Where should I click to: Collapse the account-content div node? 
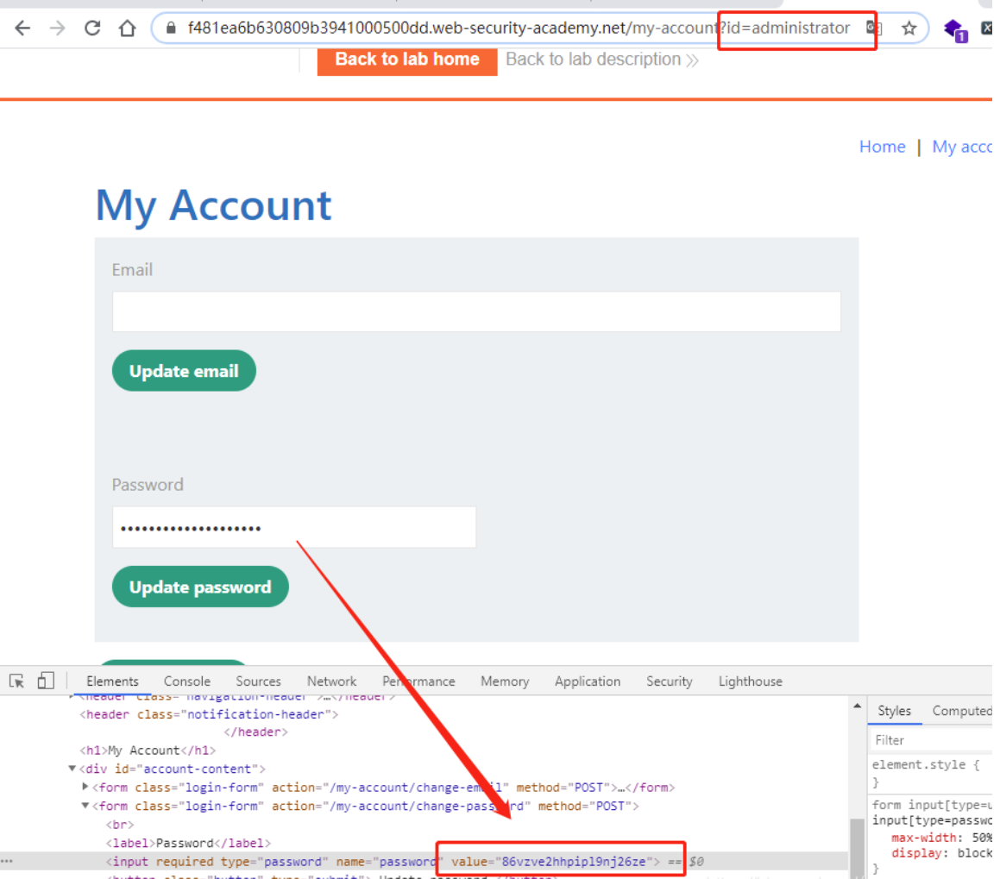tap(72, 769)
